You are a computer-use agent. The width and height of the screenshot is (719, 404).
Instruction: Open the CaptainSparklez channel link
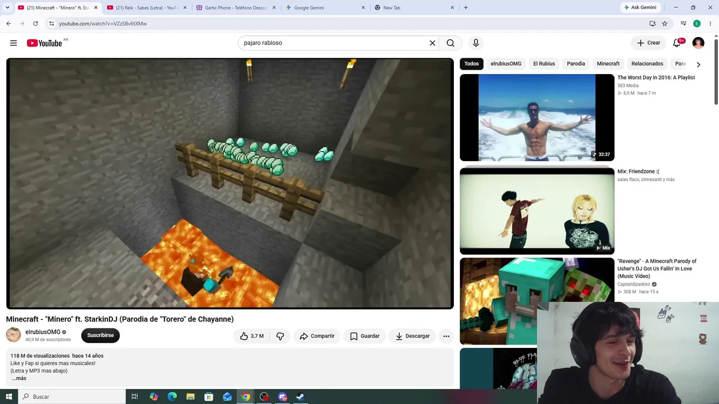pyautogui.click(x=634, y=284)
